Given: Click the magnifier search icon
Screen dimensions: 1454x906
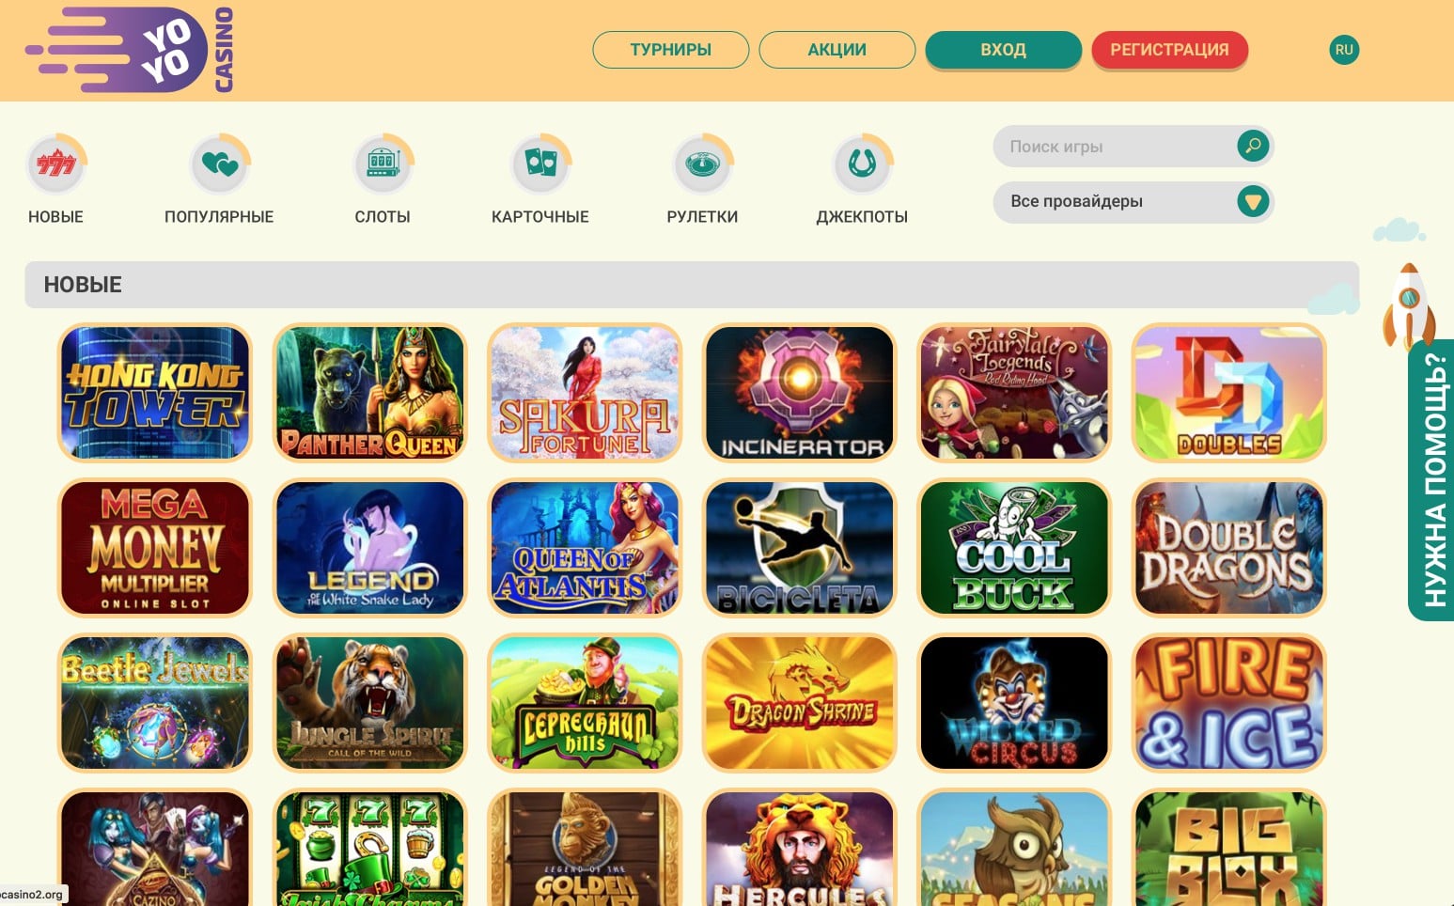Looking at the screenshot, I should coord(1253,146).
